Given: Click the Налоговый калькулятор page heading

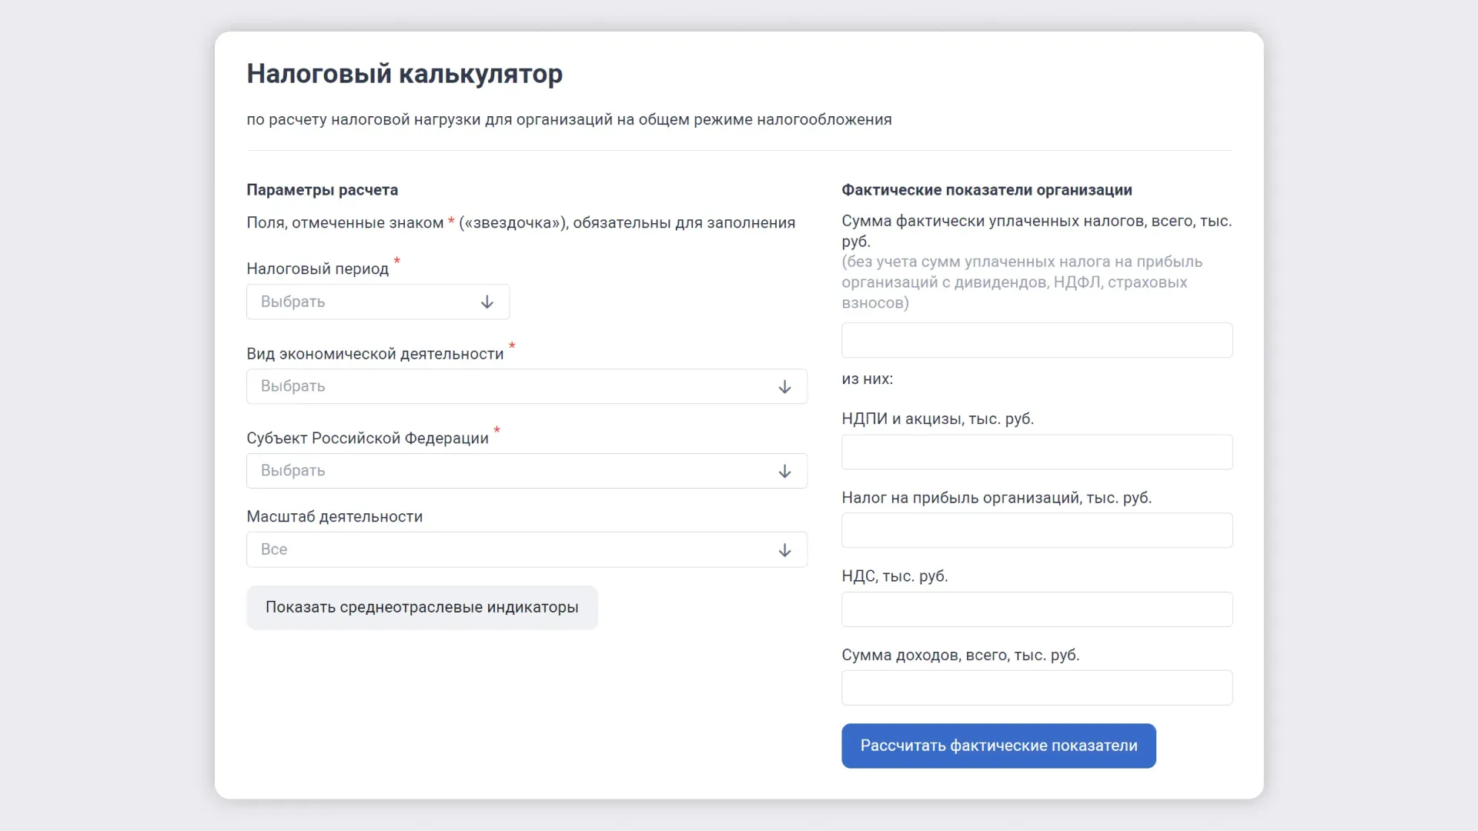Looking at the screenshot, I should 403,74.
